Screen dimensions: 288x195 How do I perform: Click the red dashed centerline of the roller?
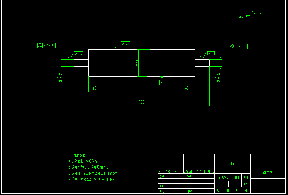[x=142, y=63]
